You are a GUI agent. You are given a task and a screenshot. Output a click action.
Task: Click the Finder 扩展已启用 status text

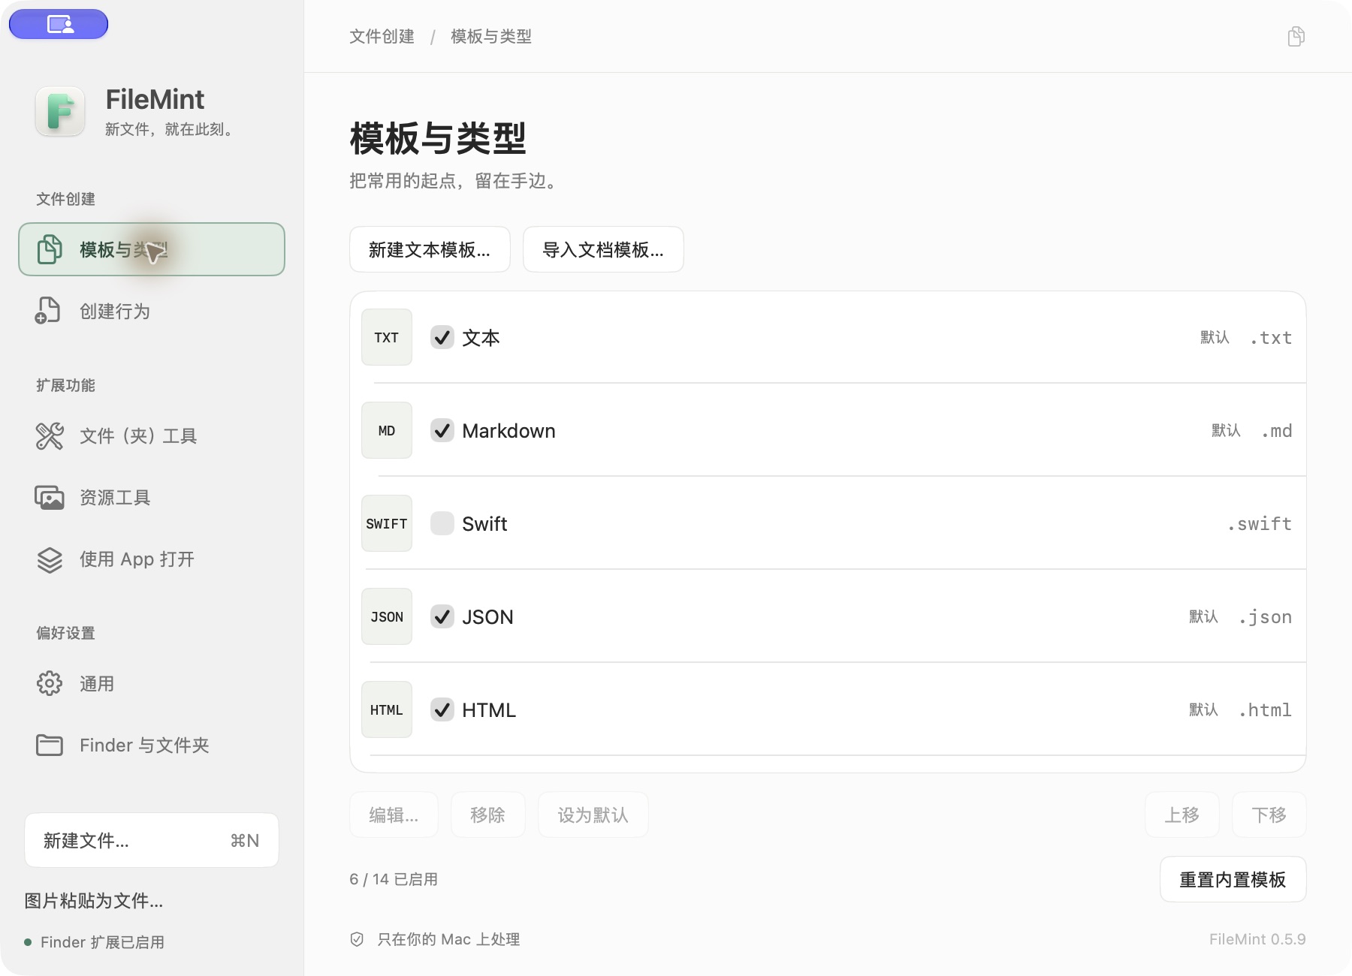point(102,942)
